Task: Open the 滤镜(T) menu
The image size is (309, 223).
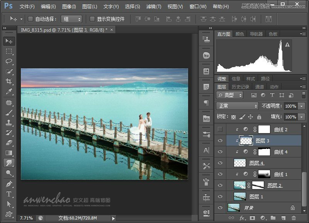Action: pos(154,7)
